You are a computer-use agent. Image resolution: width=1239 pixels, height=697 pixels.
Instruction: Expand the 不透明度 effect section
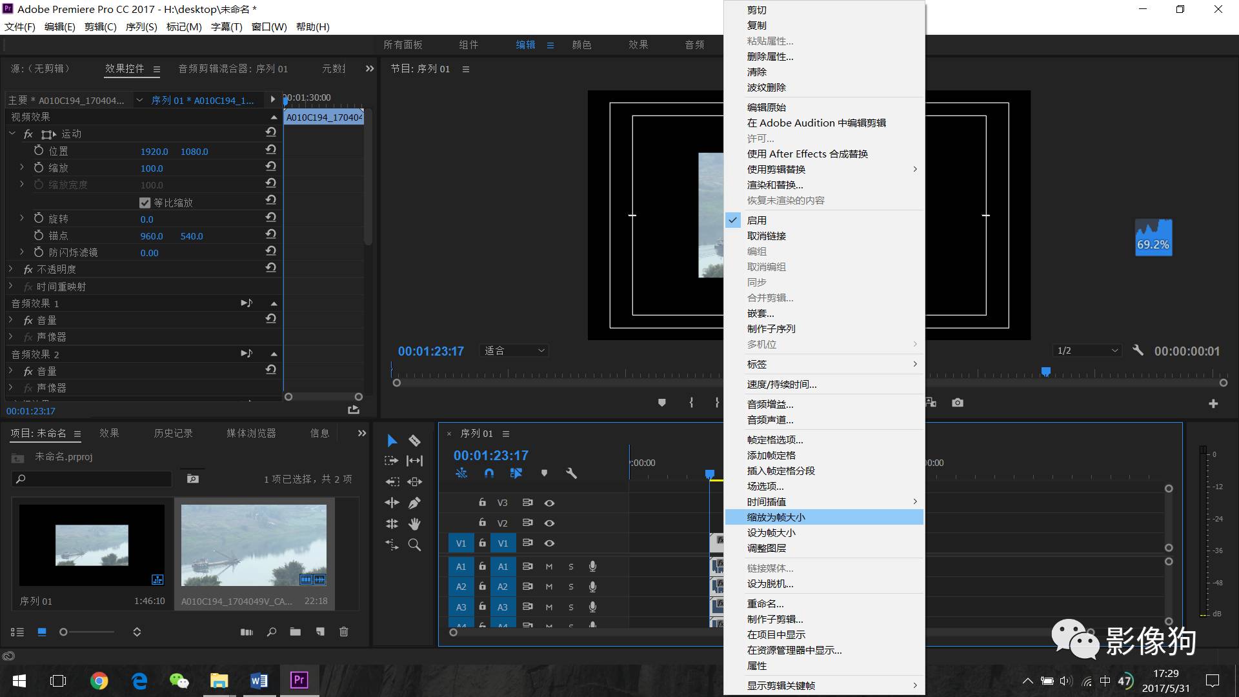11,269
